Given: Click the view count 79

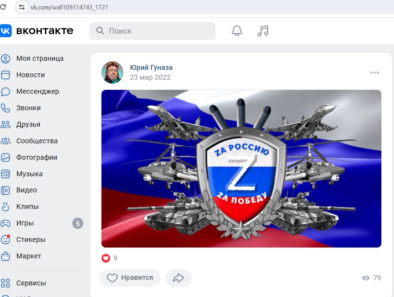Looking at the screenshot, I should [x=377, y=278].
